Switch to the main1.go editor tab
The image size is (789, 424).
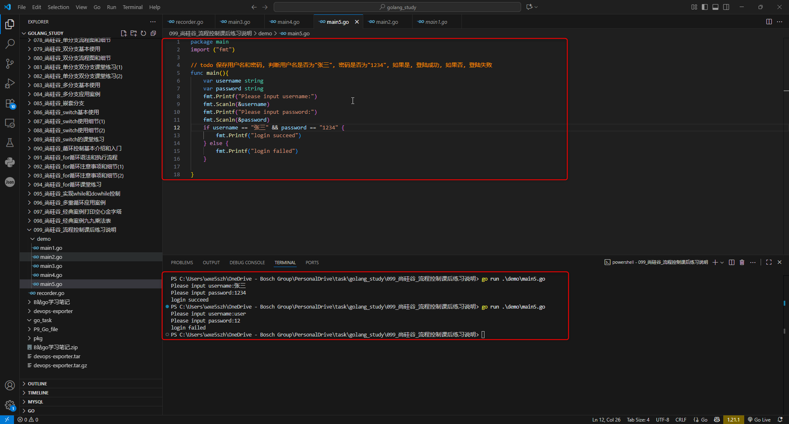436,22
